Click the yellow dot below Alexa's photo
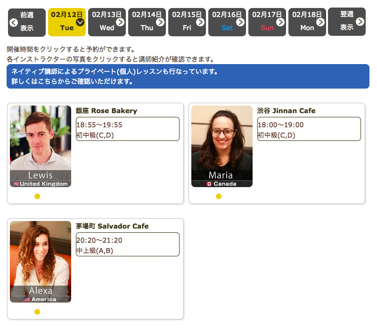377x328 pixels. point(37,312)
